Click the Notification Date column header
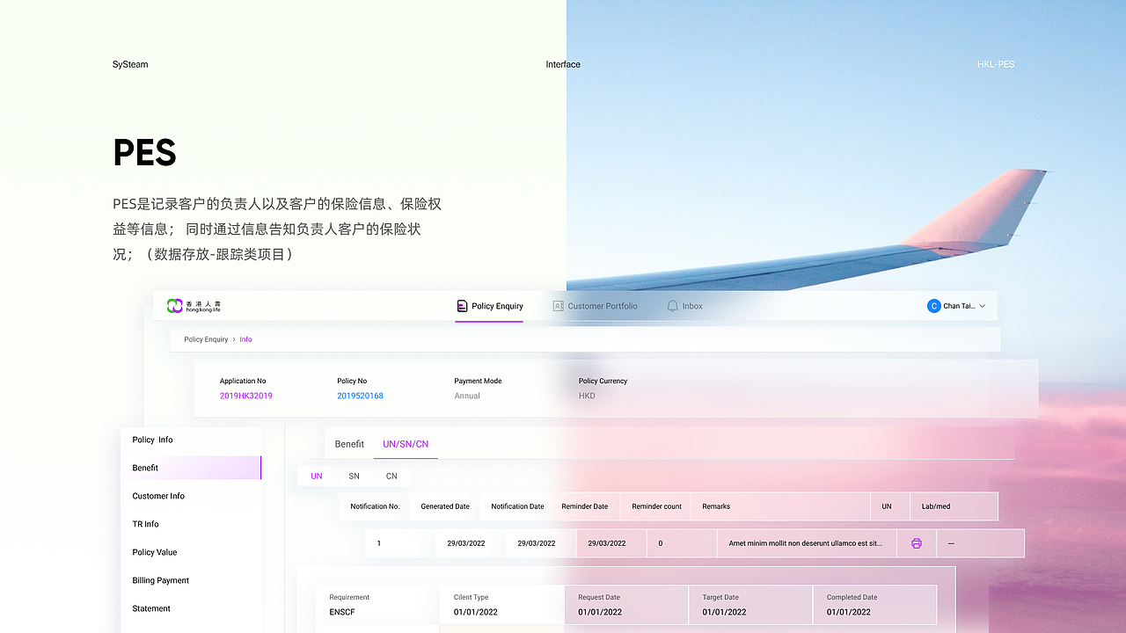This screenshot has height=633, width=1126. (517, 506)
